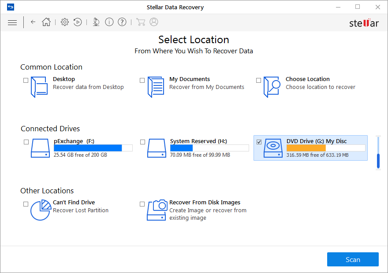Check the Can't Find Drive checkbox
The width and height of the screenshot is (388, 273).
point(26,204)
